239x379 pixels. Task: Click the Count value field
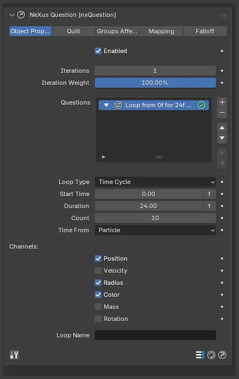tap(155, 219)
